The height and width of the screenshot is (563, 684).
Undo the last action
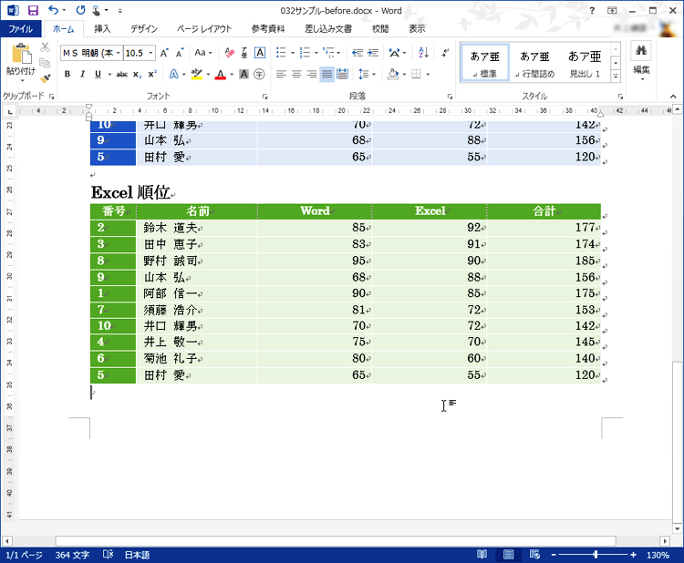[x=53, y=10]
